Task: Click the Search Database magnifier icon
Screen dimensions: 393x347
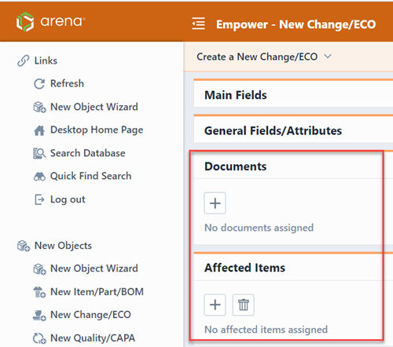Action: [x=39, y=153]
